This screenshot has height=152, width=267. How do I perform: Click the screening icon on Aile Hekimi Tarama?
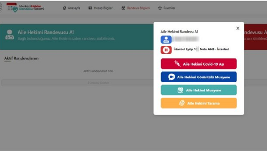coord(182,103)
